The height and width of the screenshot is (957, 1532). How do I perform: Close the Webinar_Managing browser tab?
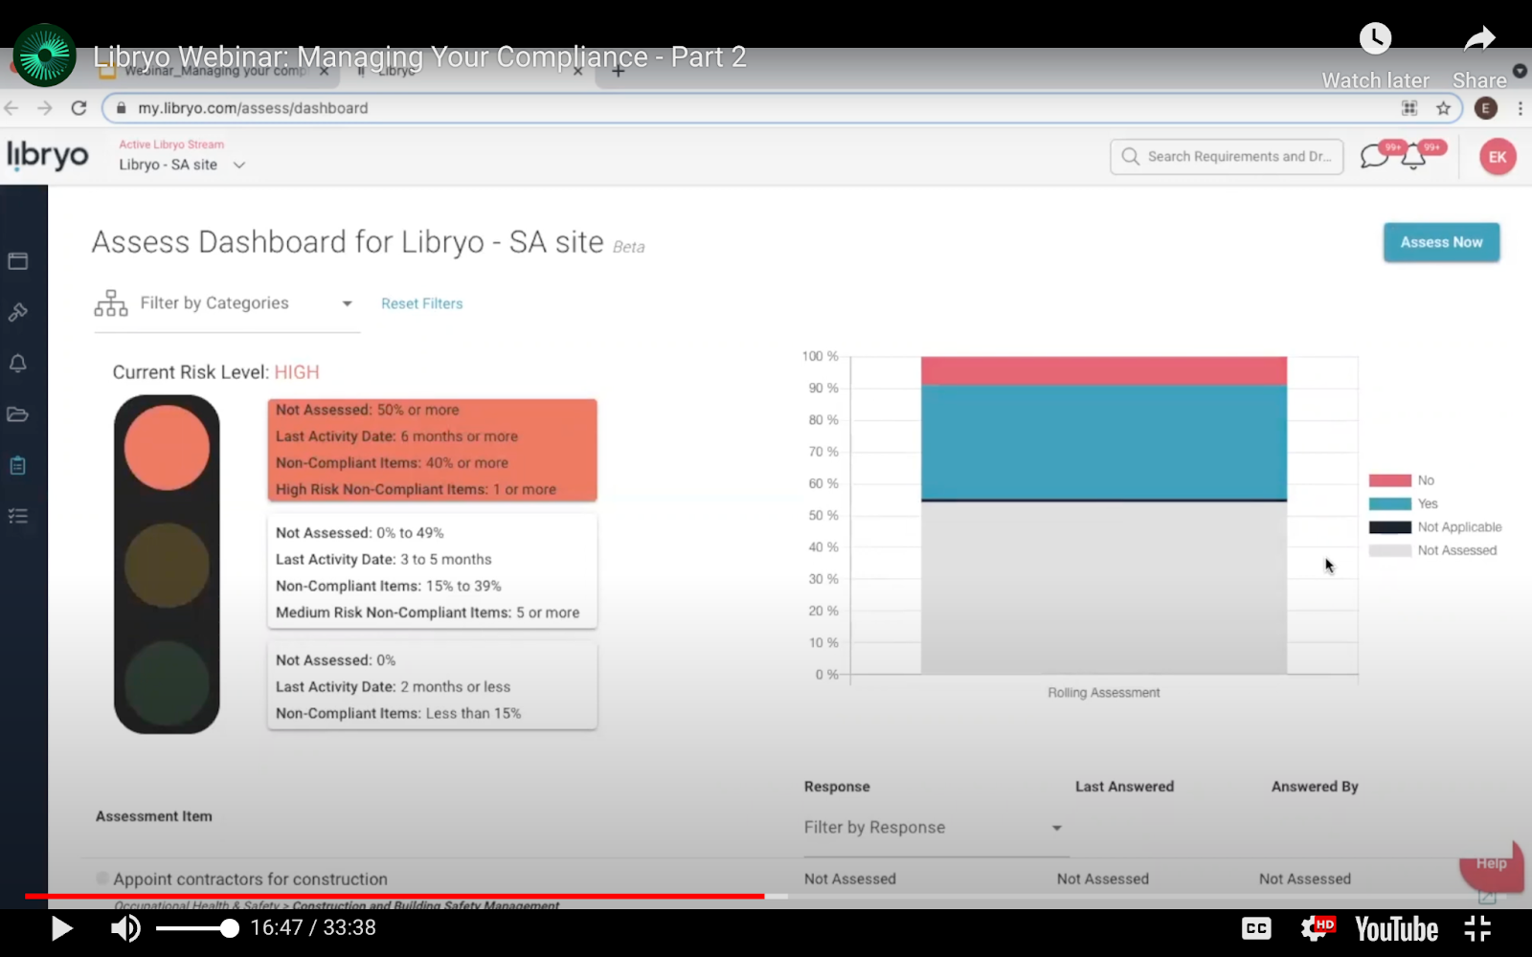click(x=324, y=71)
